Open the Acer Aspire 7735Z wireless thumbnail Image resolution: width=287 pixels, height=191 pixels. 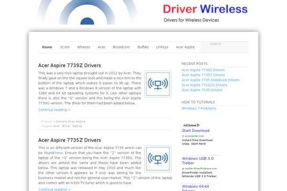(158, 159)
